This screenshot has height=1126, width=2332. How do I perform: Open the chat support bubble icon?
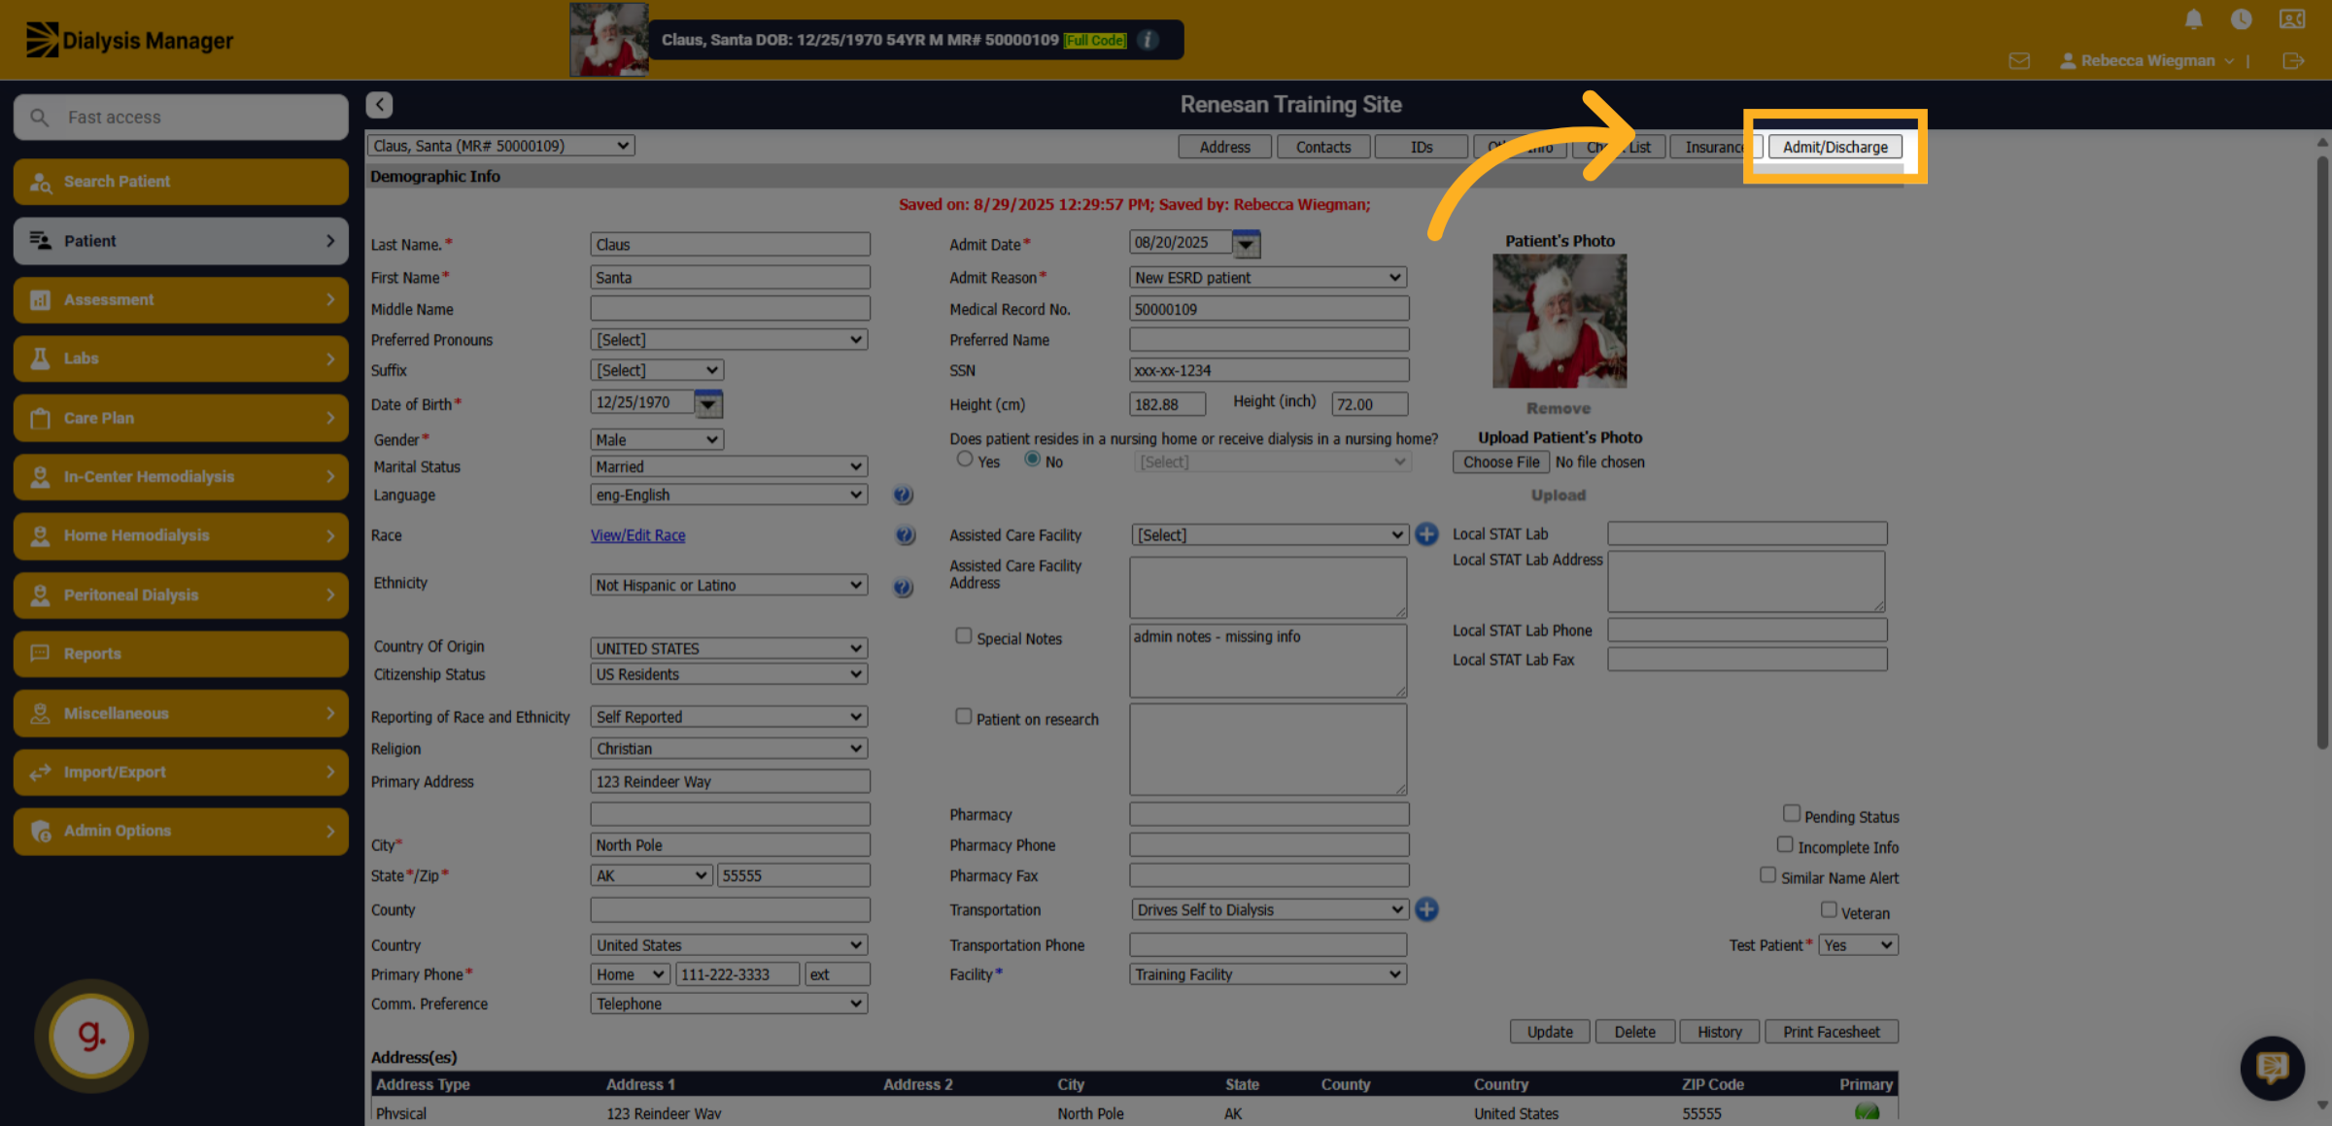(2272, 1069)
